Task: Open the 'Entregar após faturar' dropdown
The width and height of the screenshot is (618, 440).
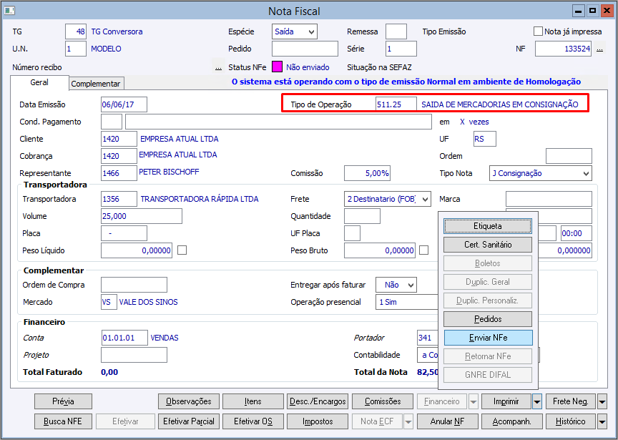Action: (x=396, y=285)
